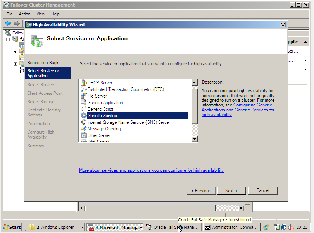Click the File Server icon
This screenshot has width=314, height=233.
pyautogui.click(x=84, y=96)
